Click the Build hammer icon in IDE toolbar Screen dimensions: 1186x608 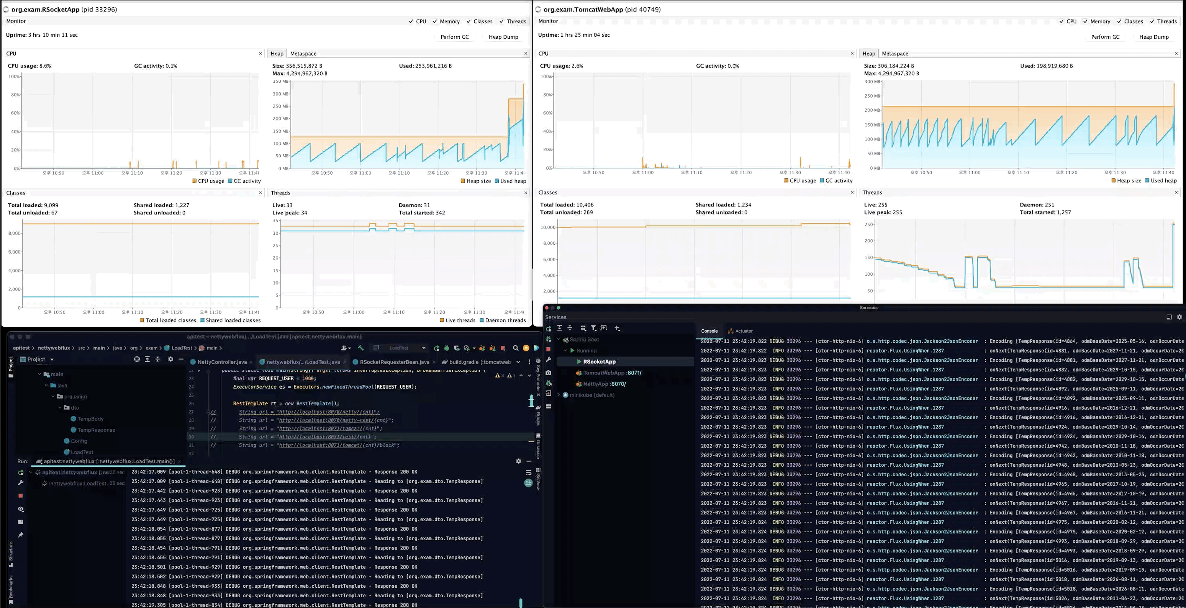tap(360, 348)
